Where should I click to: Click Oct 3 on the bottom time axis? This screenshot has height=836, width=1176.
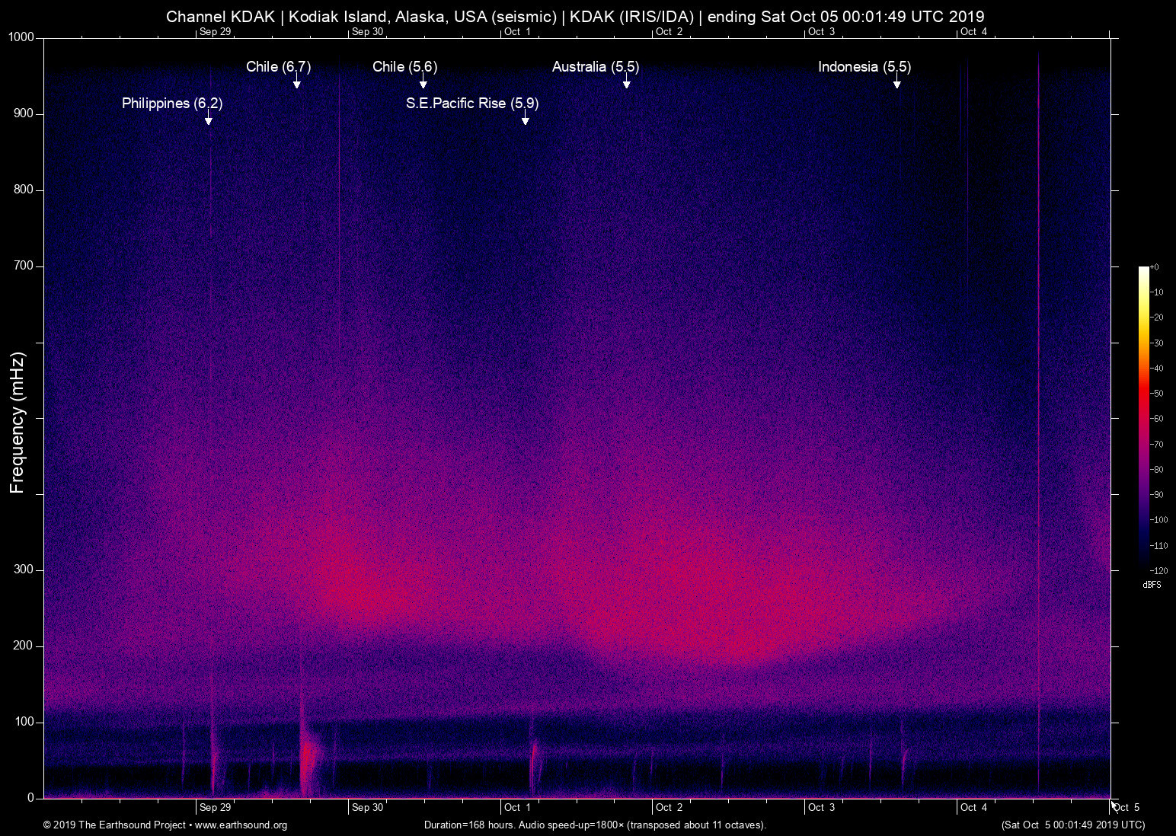[x=821, y=807]
